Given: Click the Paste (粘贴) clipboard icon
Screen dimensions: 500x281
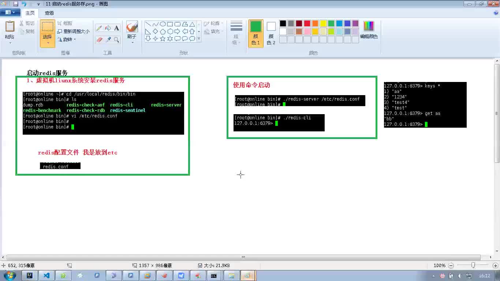Looking at the screenshot, I should (x=10, y=27).
